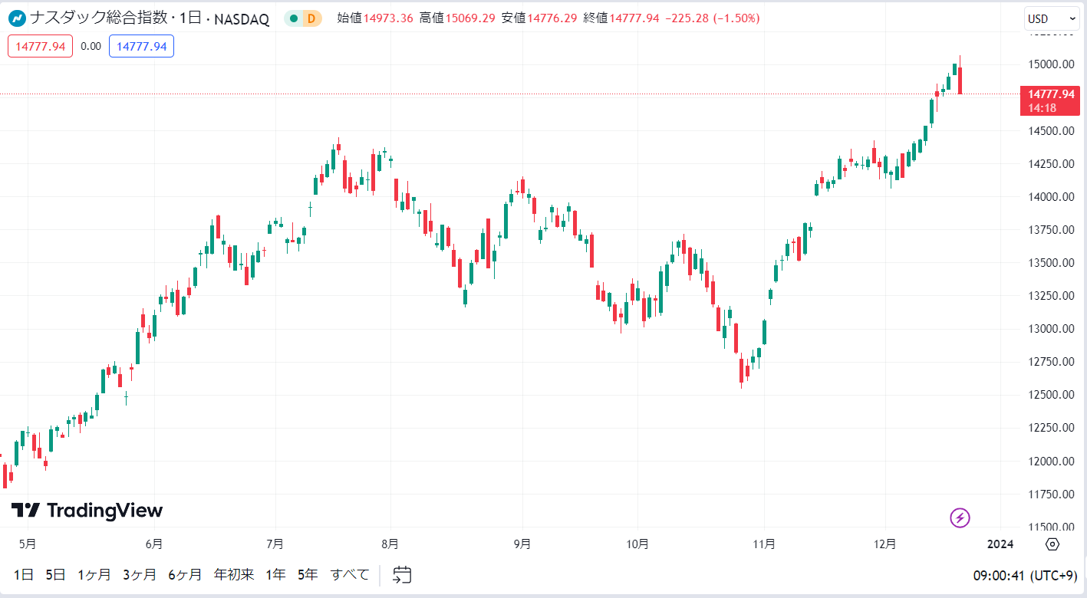Click the 2024 time axis label
Image resolution: width=1087 pixels, height=598 pixels.
pos(1000,544)
